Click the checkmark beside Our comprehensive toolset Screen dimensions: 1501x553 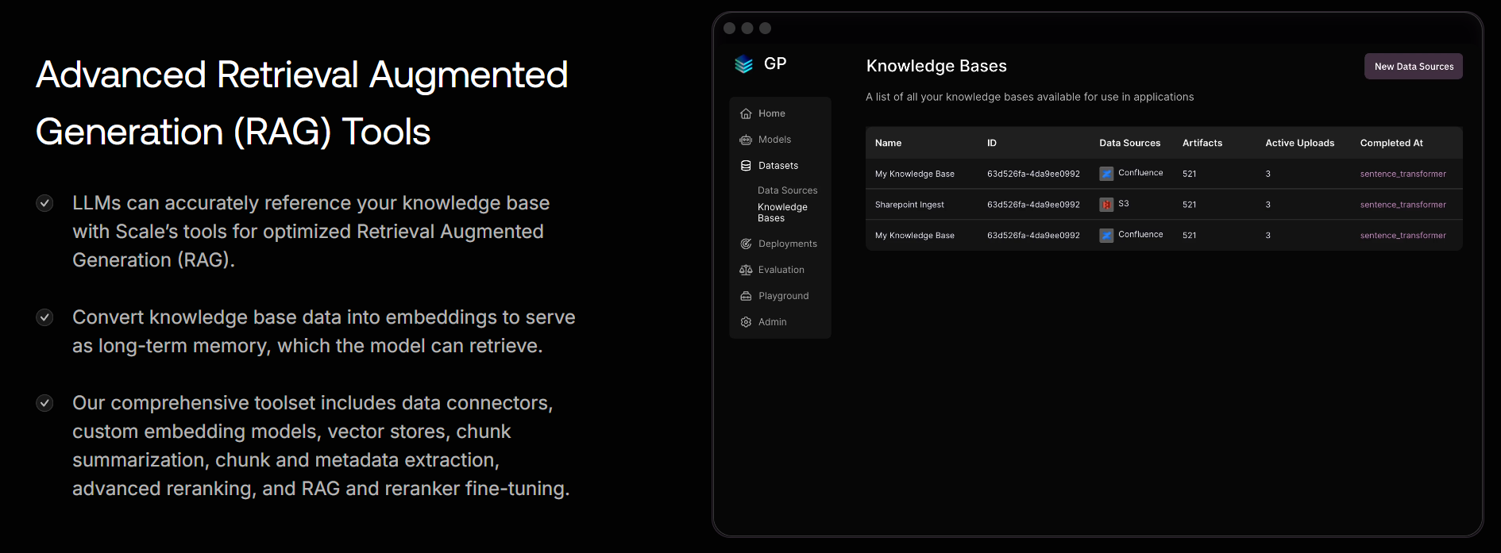point(45,403)
